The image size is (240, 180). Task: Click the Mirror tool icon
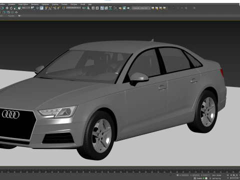click(84, 8)
